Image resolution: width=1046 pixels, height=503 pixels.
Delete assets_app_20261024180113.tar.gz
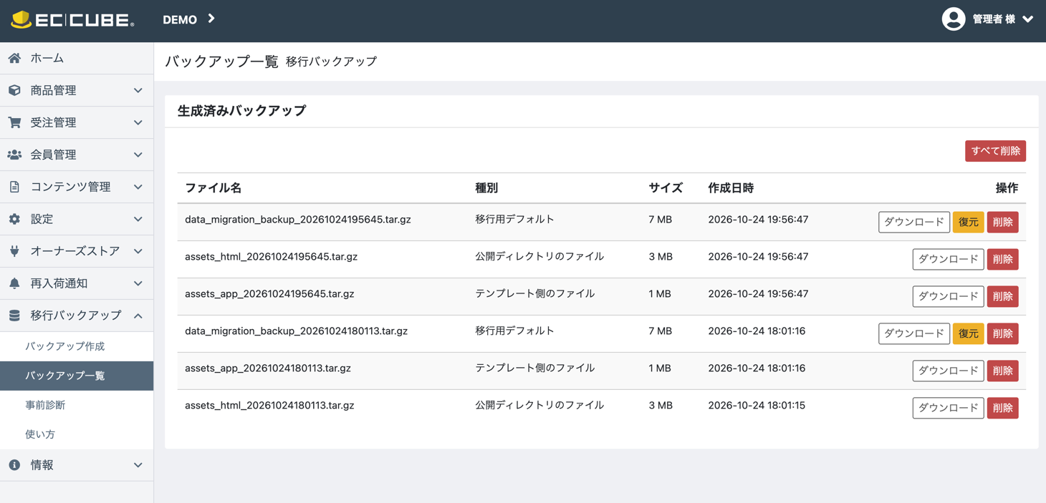click(x=1002, y=371)
